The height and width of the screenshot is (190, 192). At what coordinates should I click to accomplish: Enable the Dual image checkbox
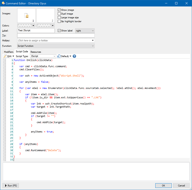pos(59,14)
